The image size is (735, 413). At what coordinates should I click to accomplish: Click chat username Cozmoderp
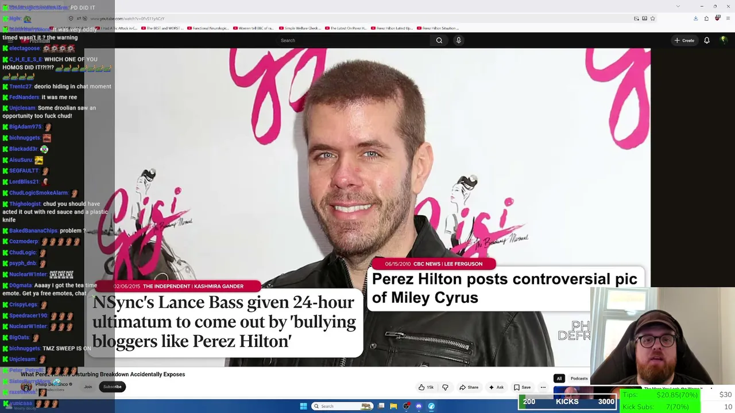tap(24, 242)
